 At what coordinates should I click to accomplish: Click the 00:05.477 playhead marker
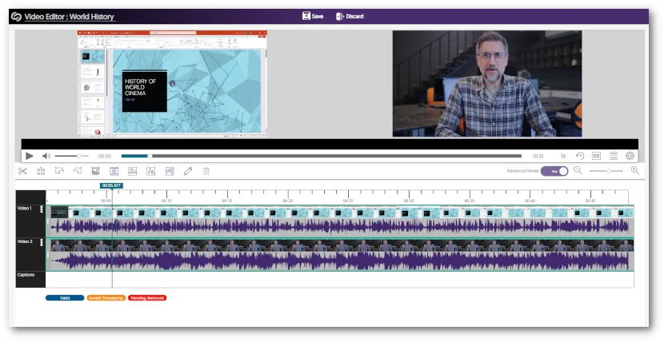pyautogui.click(x=111, y=185)
